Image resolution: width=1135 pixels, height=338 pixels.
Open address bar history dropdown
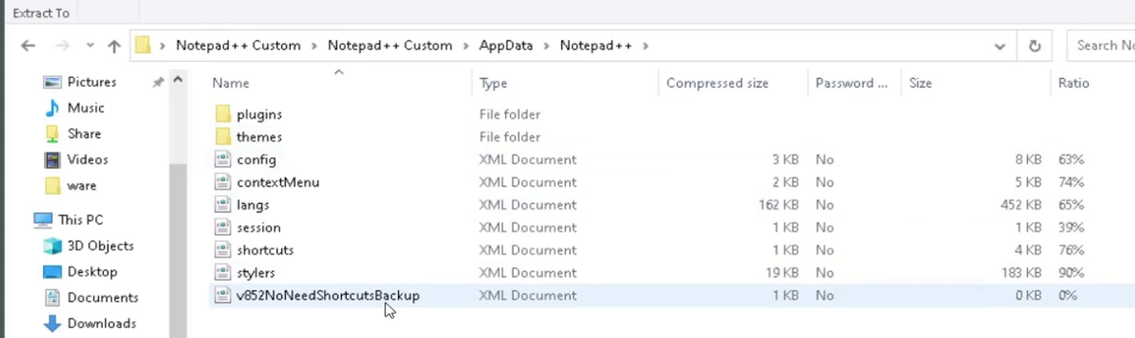999,46
